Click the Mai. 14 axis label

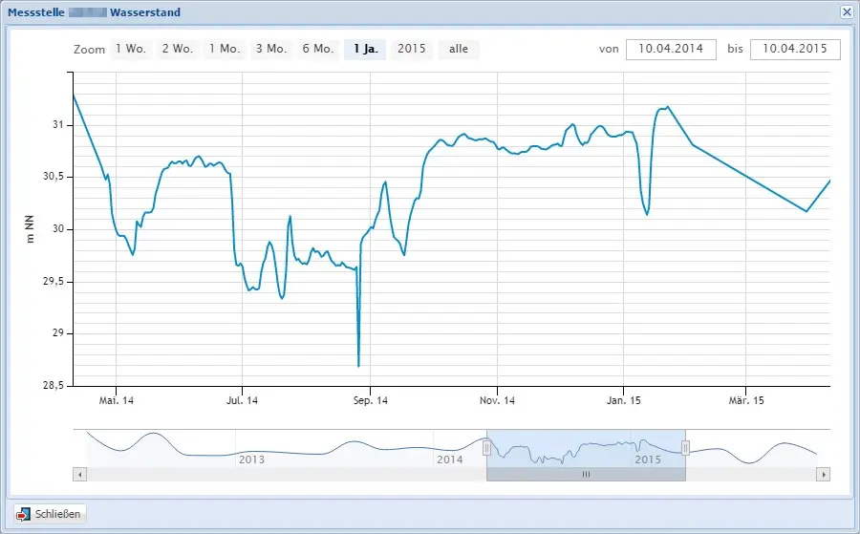[117, 401]
